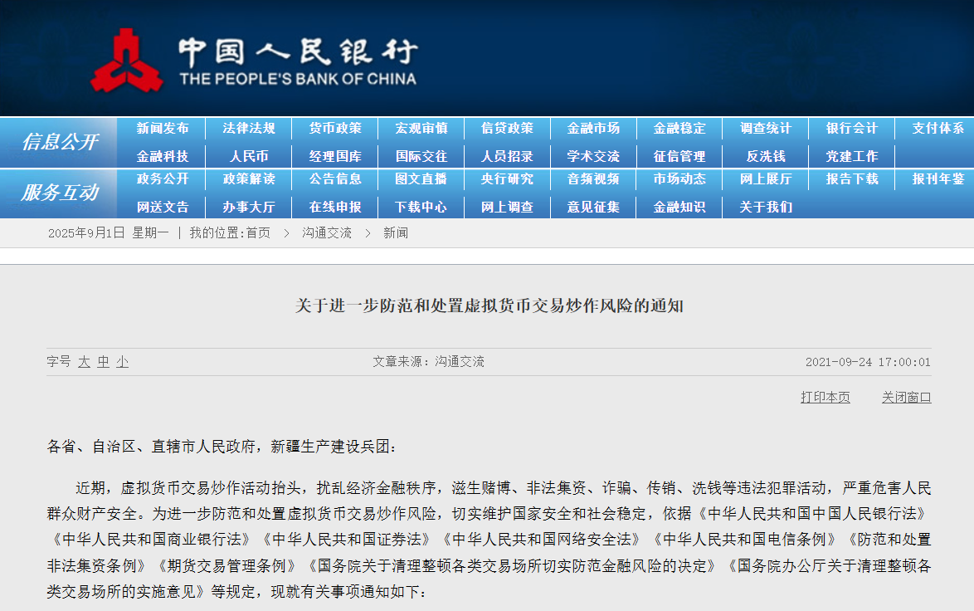
Task: Click 新闻 in the breadcrumb
Action: coord(396,233)
